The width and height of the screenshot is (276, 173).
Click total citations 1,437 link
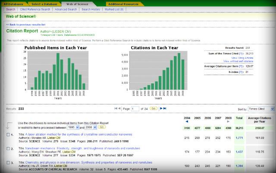(x=239, y=152)
